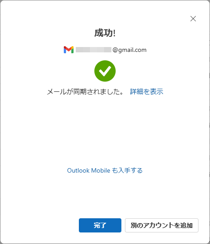The image size is (210, 244).
Task: Click the blurred email username area
Action: coord(93,50)
